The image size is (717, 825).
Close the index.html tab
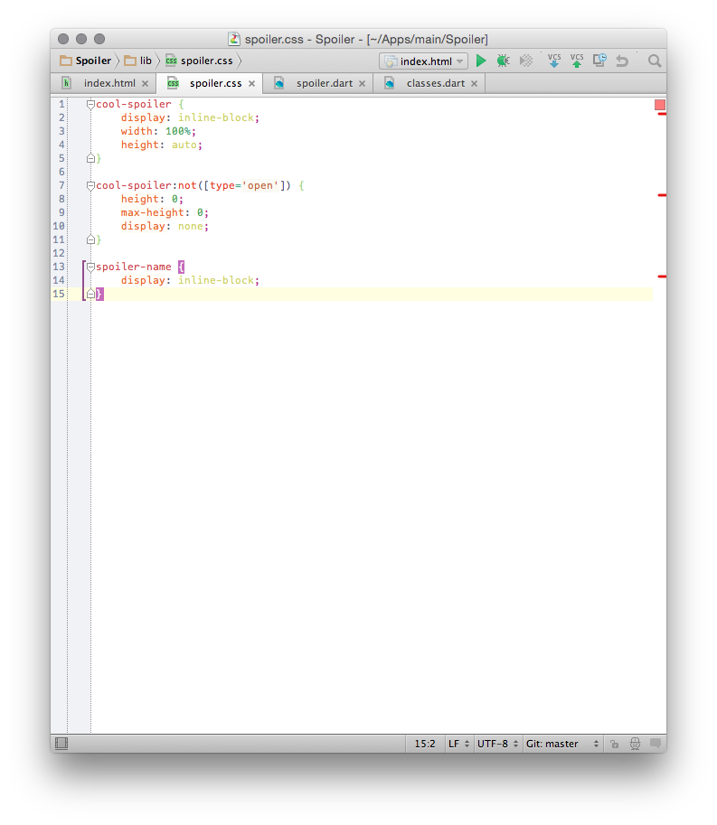[x=146, y=84]
